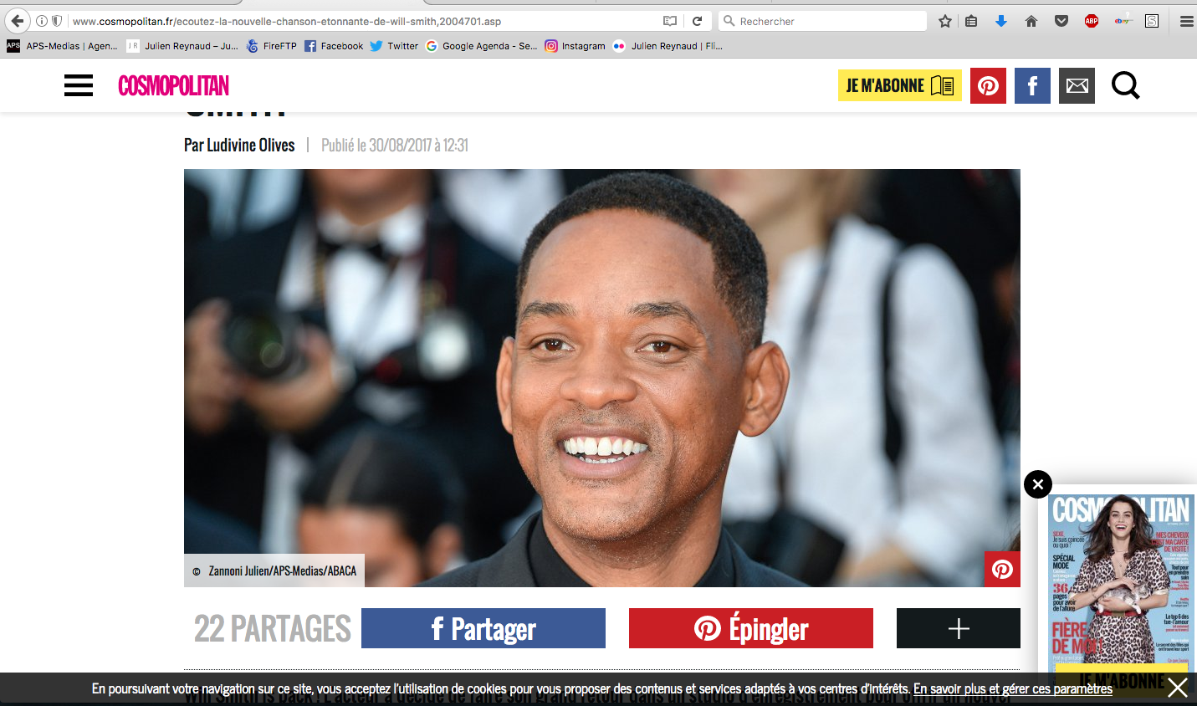Open tracking protection shield icon

pos(57,21)
